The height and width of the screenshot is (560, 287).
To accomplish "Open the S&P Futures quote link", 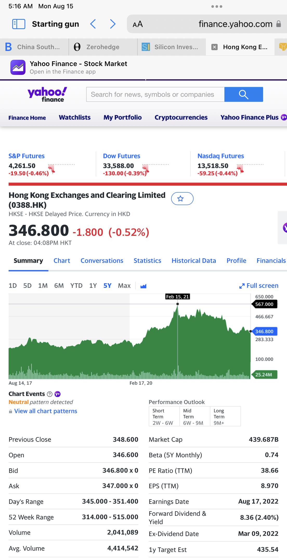I will [27, 156].
